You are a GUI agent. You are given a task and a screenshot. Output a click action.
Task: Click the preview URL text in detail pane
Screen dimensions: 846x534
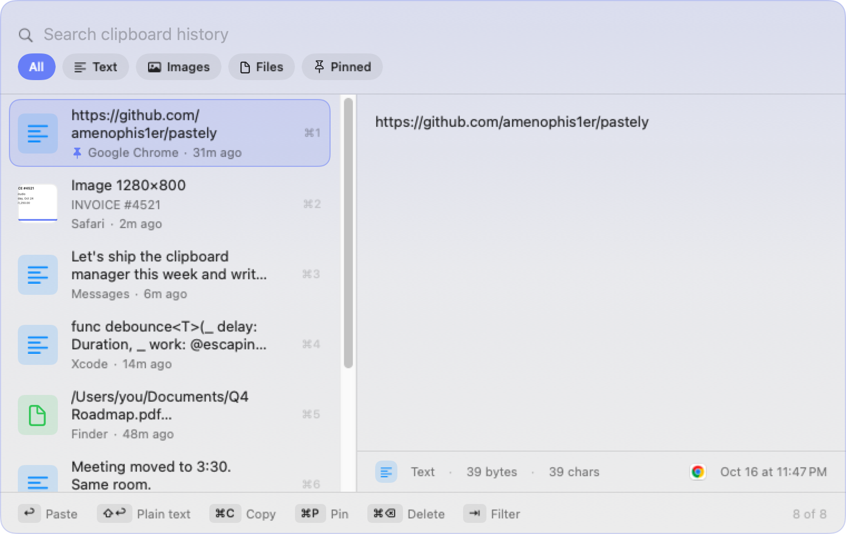512,122
